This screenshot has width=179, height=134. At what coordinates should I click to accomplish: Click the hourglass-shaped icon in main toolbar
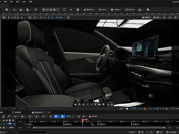(64, 10)
